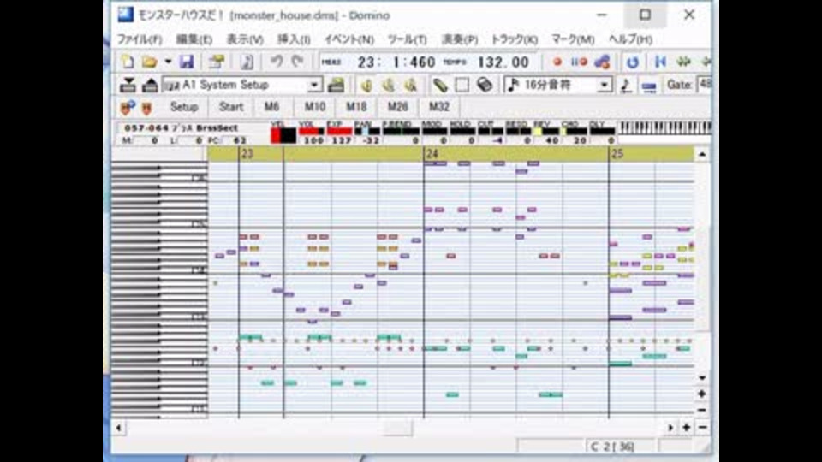Click the CHO meter bar showing 20

(575, 132)
